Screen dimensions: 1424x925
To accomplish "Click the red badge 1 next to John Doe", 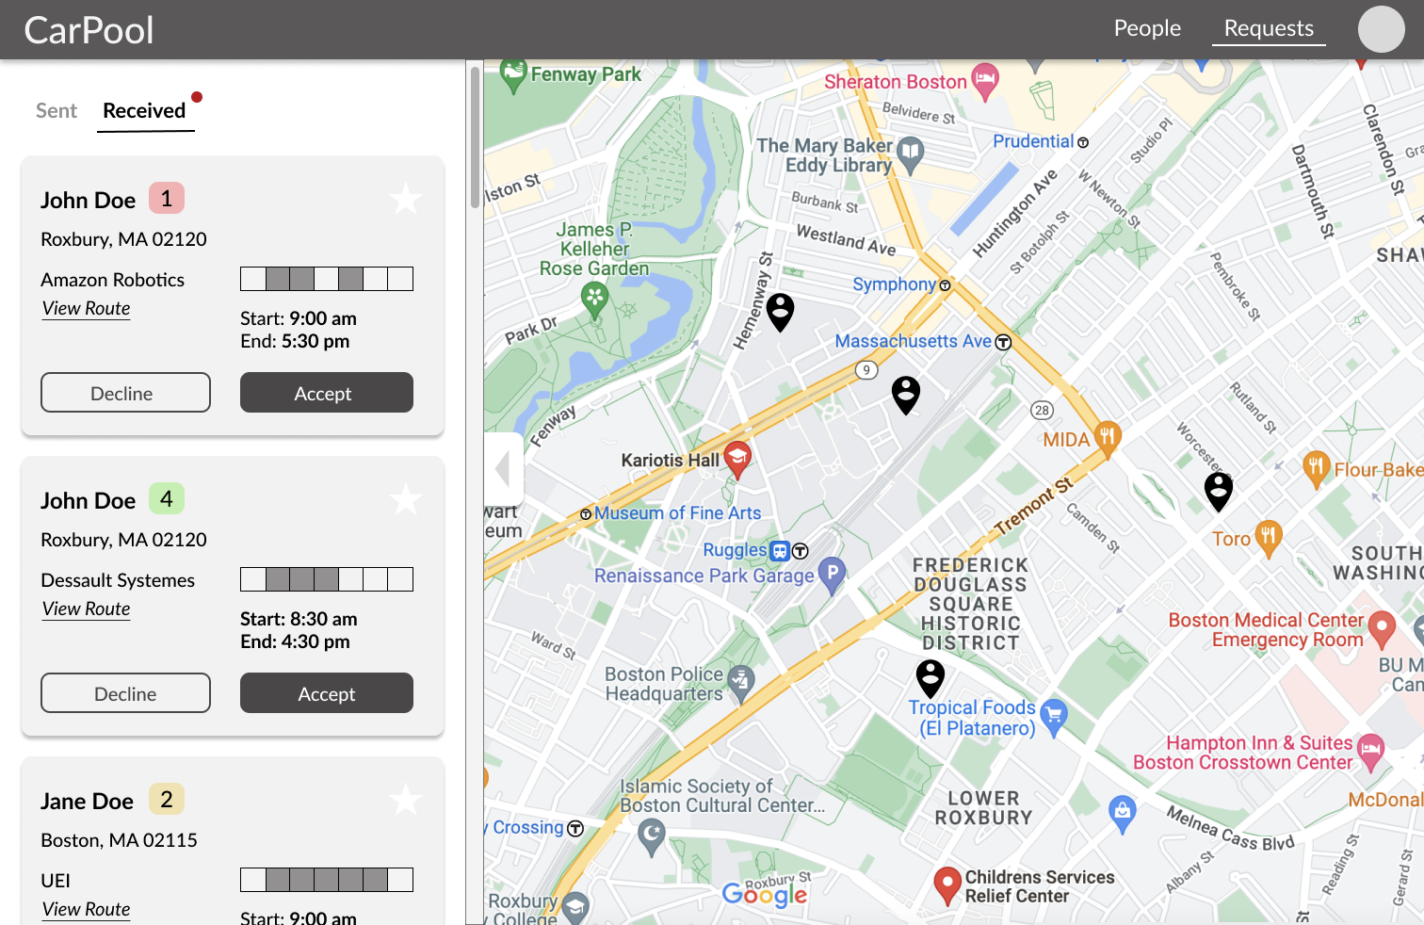I will click(x=167, y=198).
